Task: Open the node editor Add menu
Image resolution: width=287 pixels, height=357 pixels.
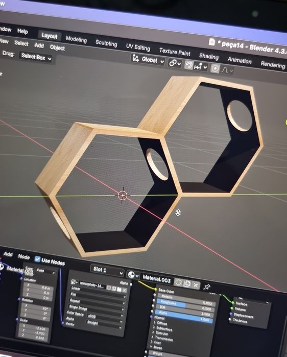Action: pyautogui.click(x=8, y=254)
